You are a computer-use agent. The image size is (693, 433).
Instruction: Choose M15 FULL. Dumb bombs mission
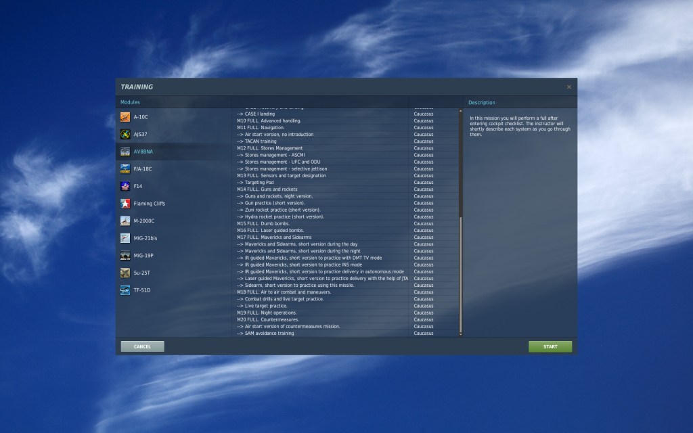tap(265, 223)
